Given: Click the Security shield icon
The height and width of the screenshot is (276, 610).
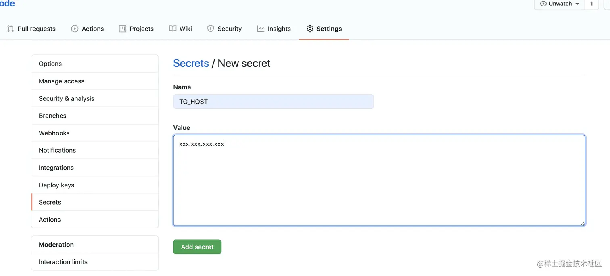Looking at the screenshot, I should click(x=211, y=29).
